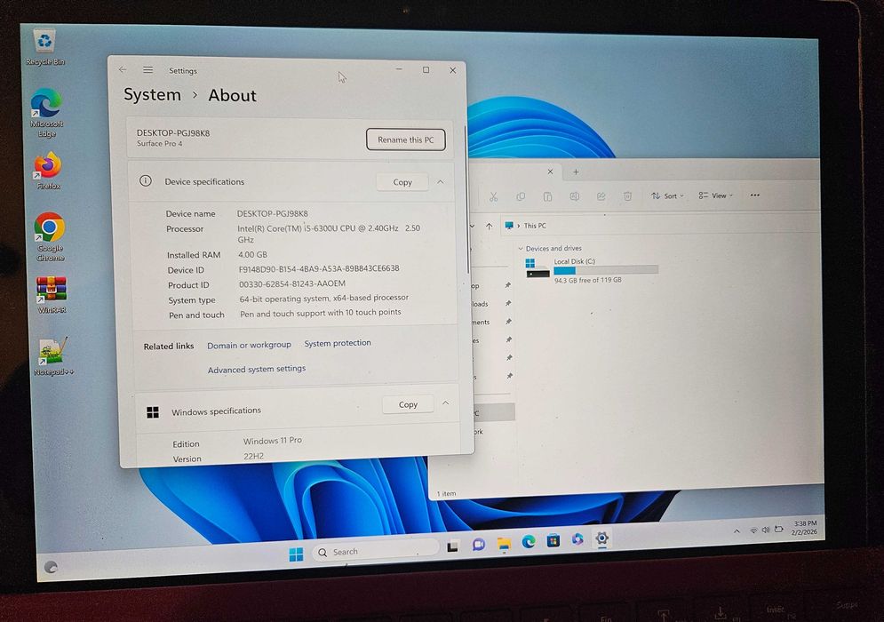
Task: Click the Local Disk (C:) usage bar
Action: tap(606, 269)
